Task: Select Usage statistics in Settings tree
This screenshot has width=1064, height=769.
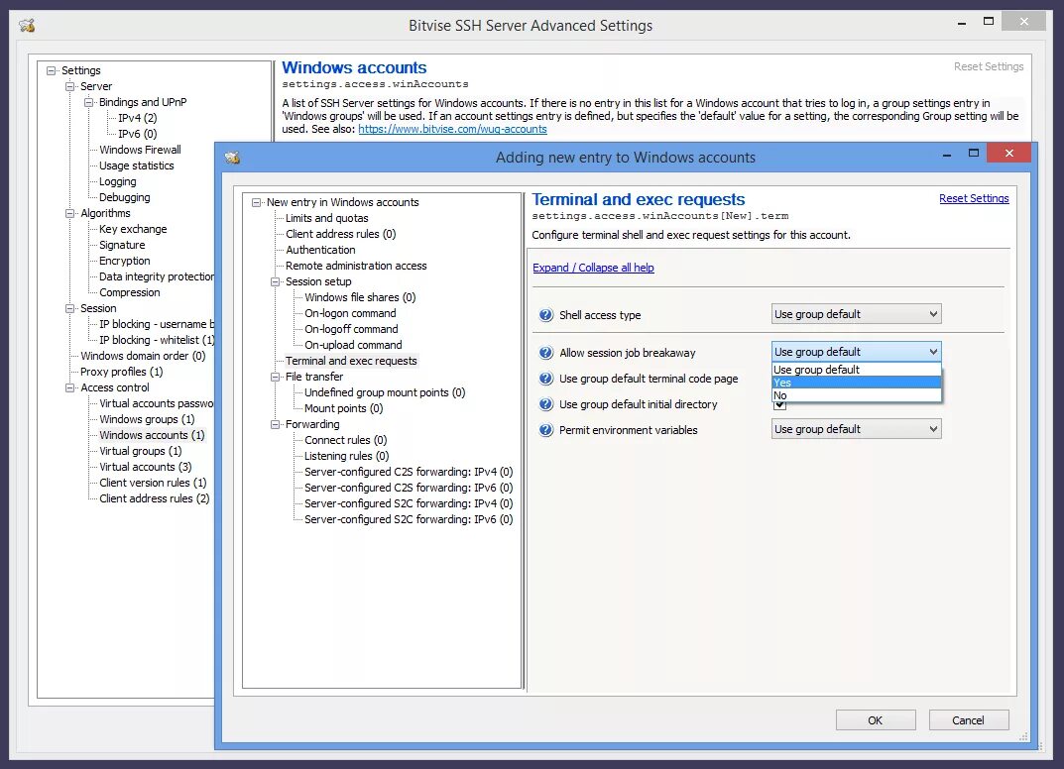Action: click(x=137, y=165)
